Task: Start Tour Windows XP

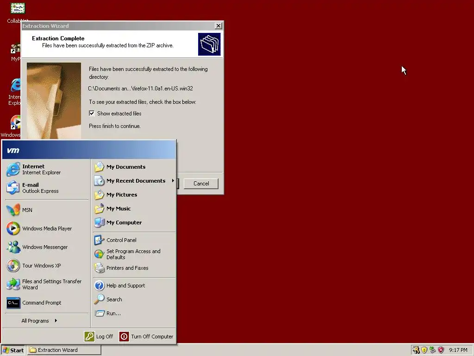Action: point(46,266)
